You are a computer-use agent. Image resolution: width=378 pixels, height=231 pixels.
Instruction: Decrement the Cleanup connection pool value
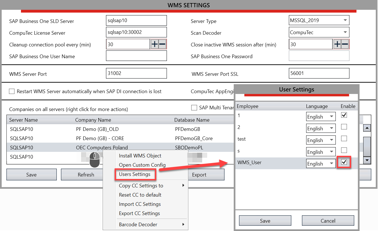pyautogui.click(x=162, y=44)
